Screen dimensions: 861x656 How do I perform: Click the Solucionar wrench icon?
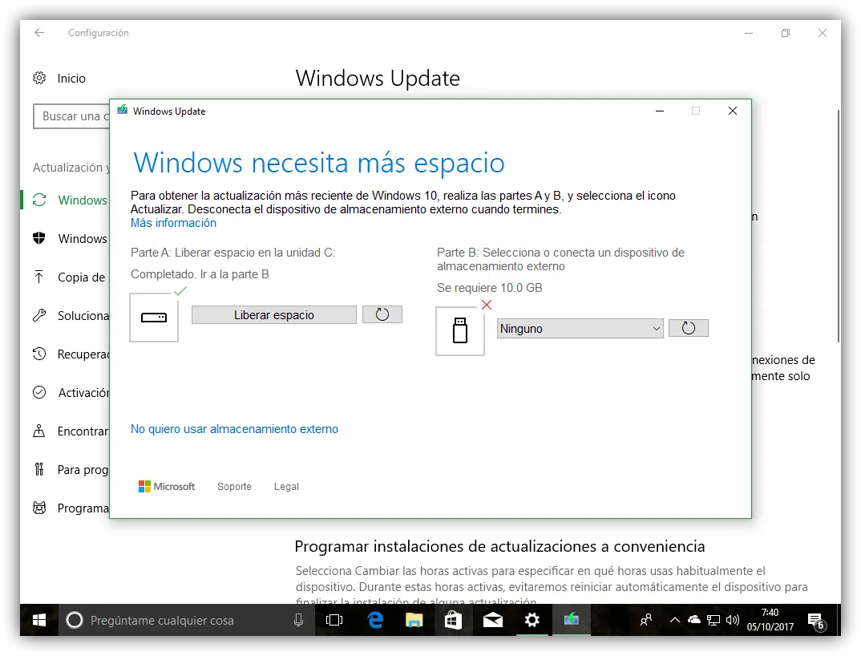(39, 315)
